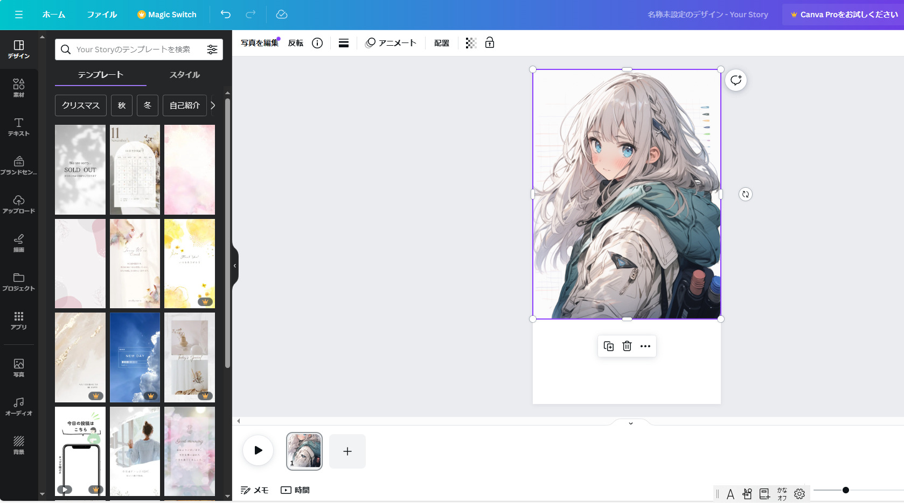The height and width of the screenshot is (503, 904).
Task: Open the 素材 elements panel
Action: (19, 88)
